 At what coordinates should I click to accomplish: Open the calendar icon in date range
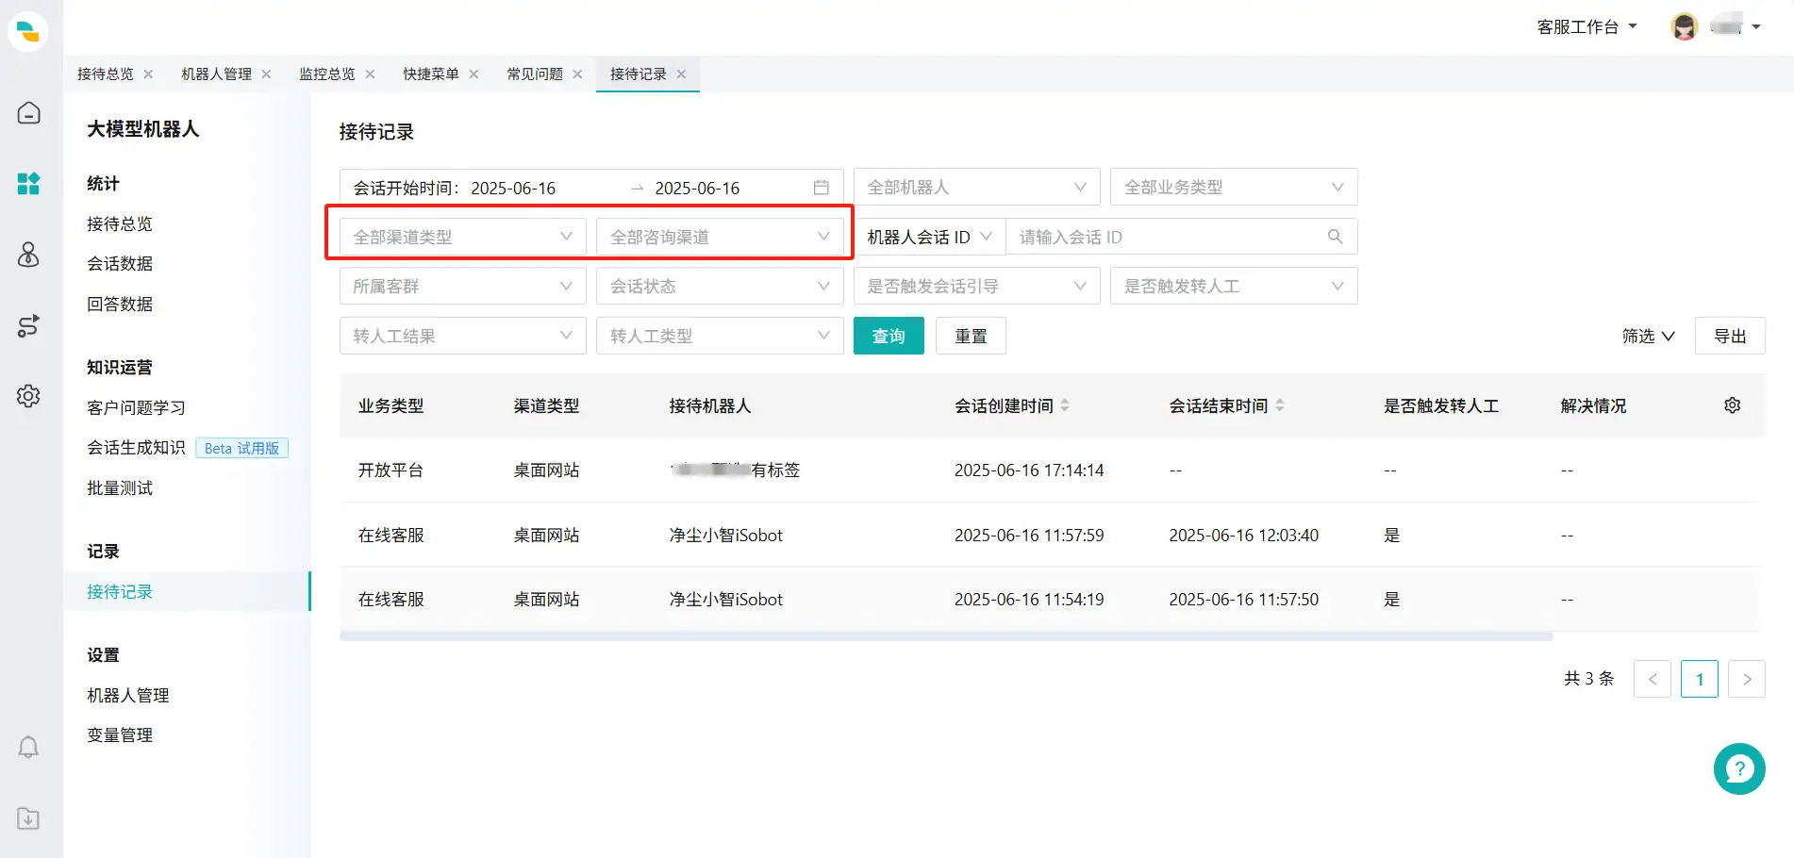[x=822, y=188]
